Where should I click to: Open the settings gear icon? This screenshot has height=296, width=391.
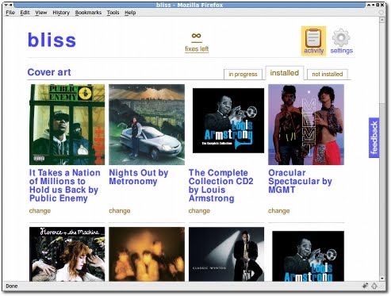(341, 38)
